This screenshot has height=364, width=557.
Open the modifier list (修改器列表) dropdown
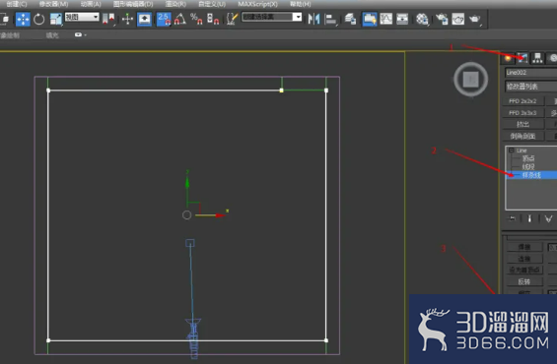pyautogui.click(x=530, y=87)
